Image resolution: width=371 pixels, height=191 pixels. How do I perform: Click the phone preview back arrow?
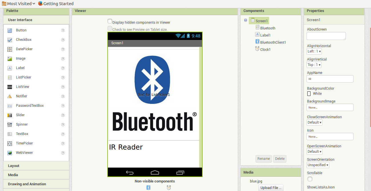click(x=130, y=172)
